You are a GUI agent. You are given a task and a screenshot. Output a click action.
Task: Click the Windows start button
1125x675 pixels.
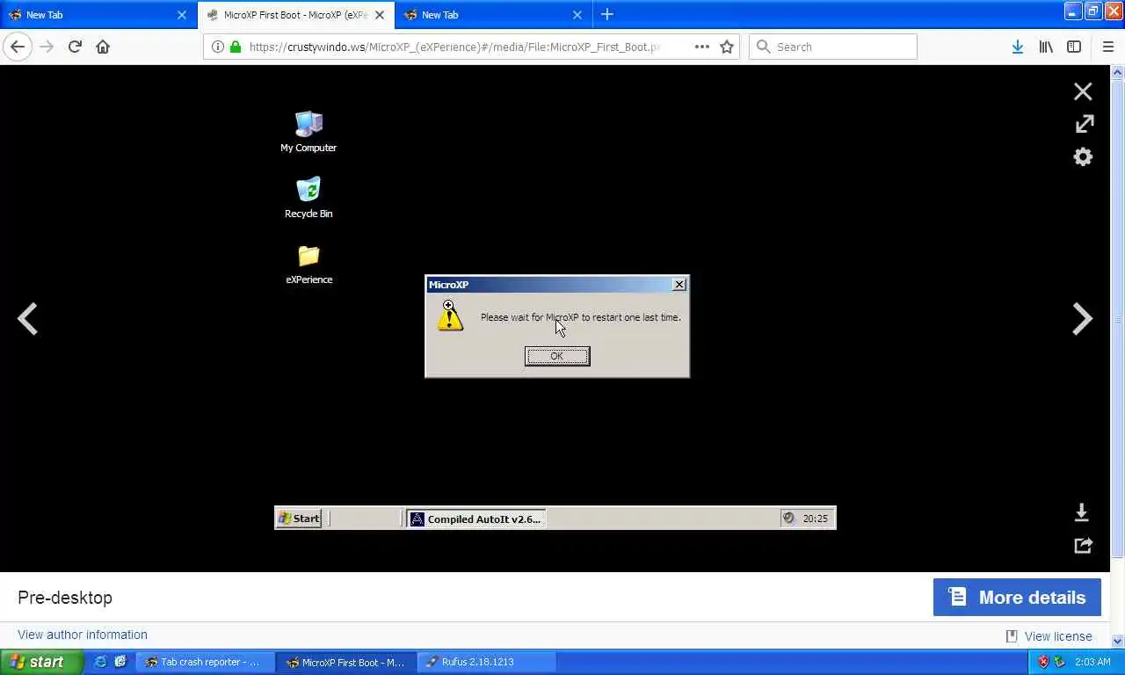42,662
